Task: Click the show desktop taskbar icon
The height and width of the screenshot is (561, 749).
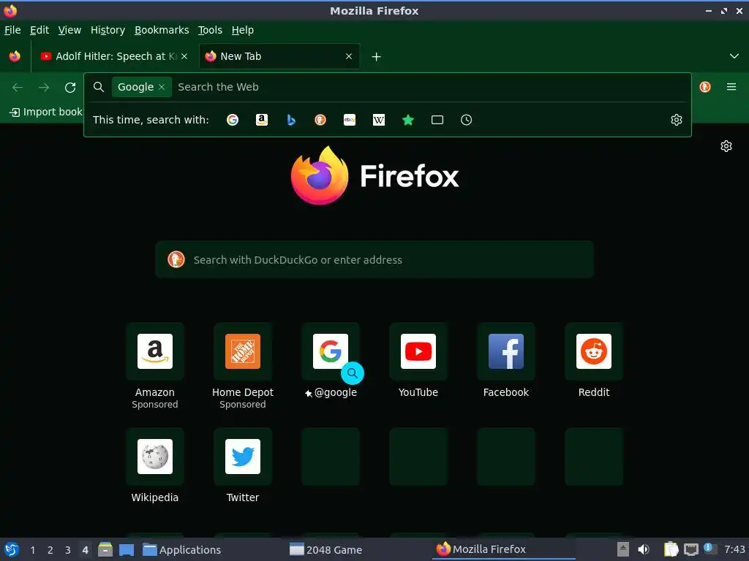Action: click(126, 549)
